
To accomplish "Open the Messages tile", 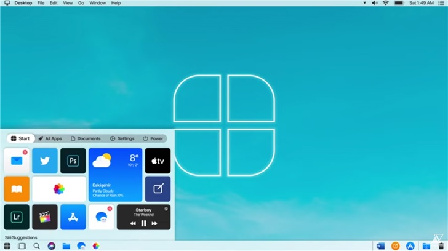I will pyautogui.click(x=101, y=217).
